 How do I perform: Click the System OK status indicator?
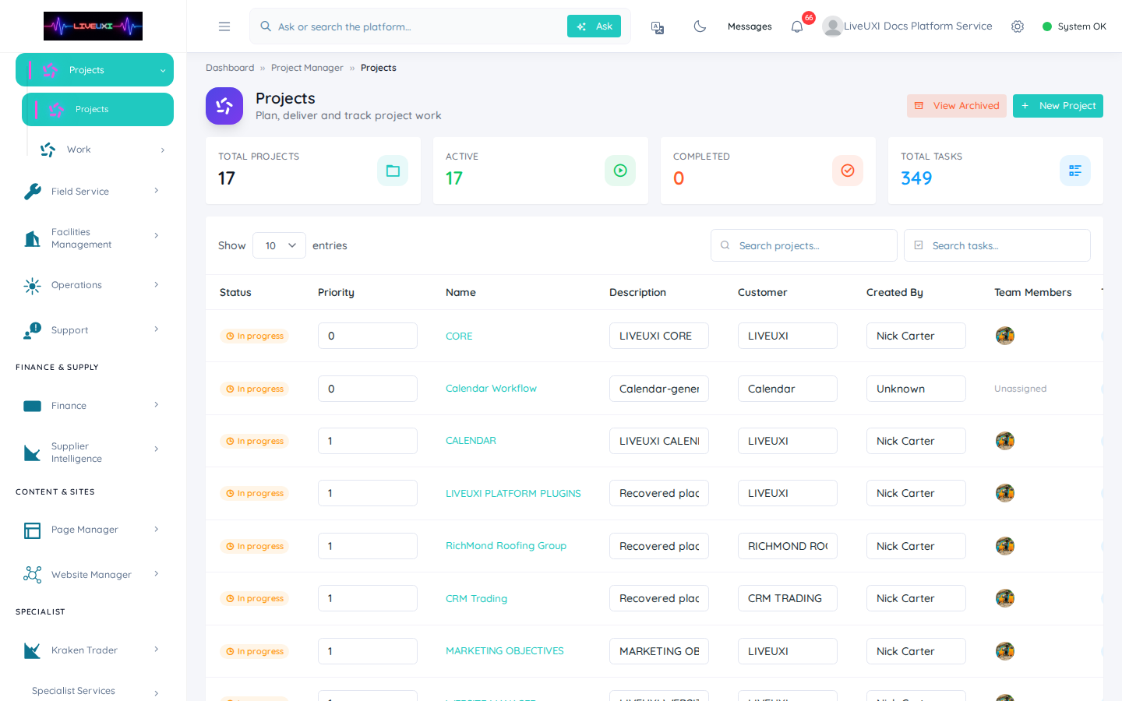click(x=1074, y=26)
